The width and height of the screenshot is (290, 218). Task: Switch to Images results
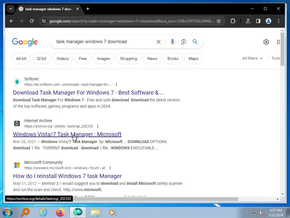click(103, 58)
